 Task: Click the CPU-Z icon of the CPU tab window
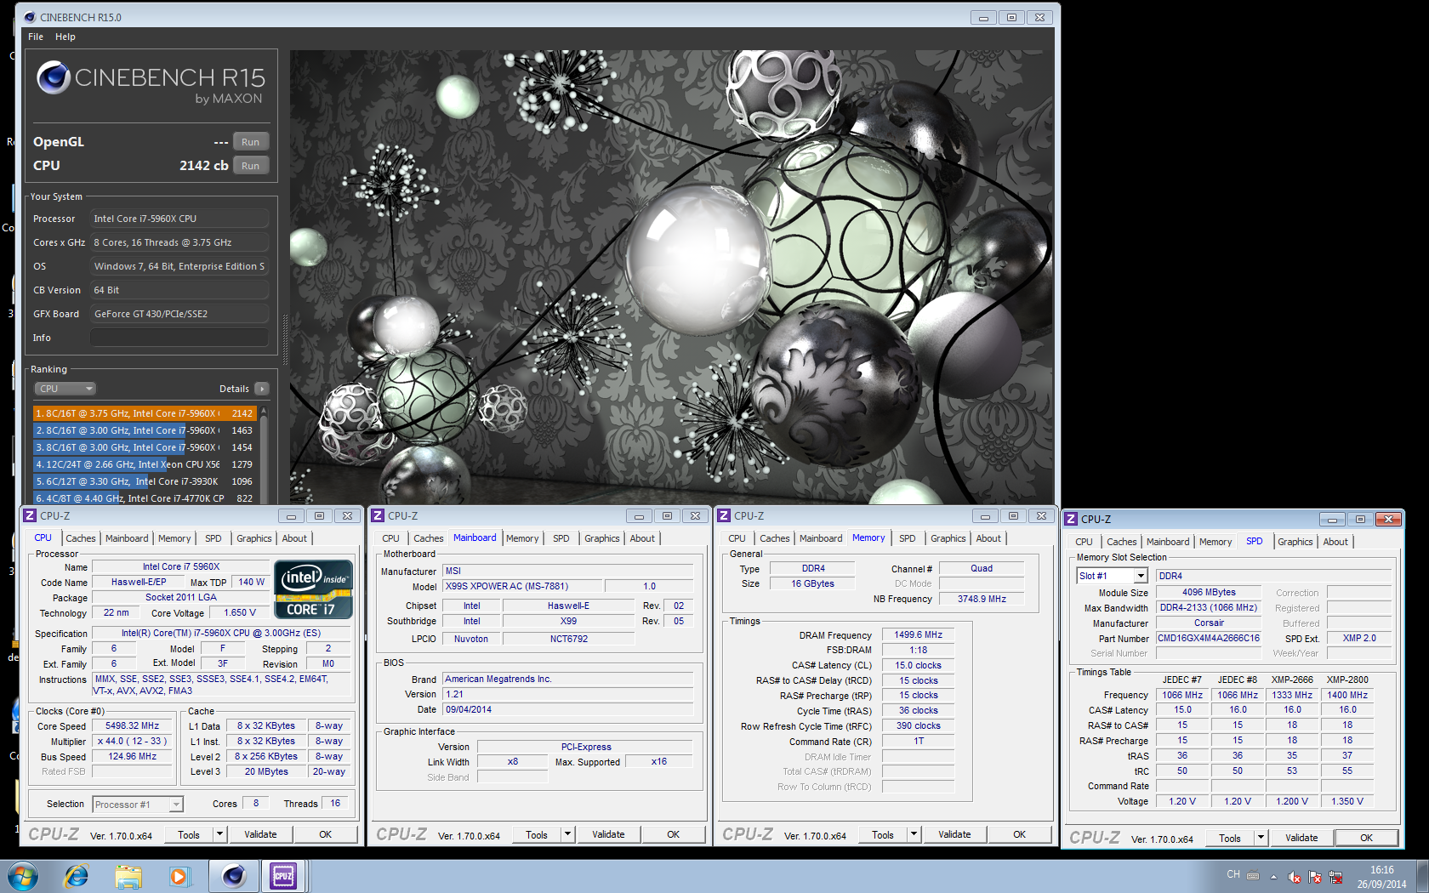[x=30, y=515]
